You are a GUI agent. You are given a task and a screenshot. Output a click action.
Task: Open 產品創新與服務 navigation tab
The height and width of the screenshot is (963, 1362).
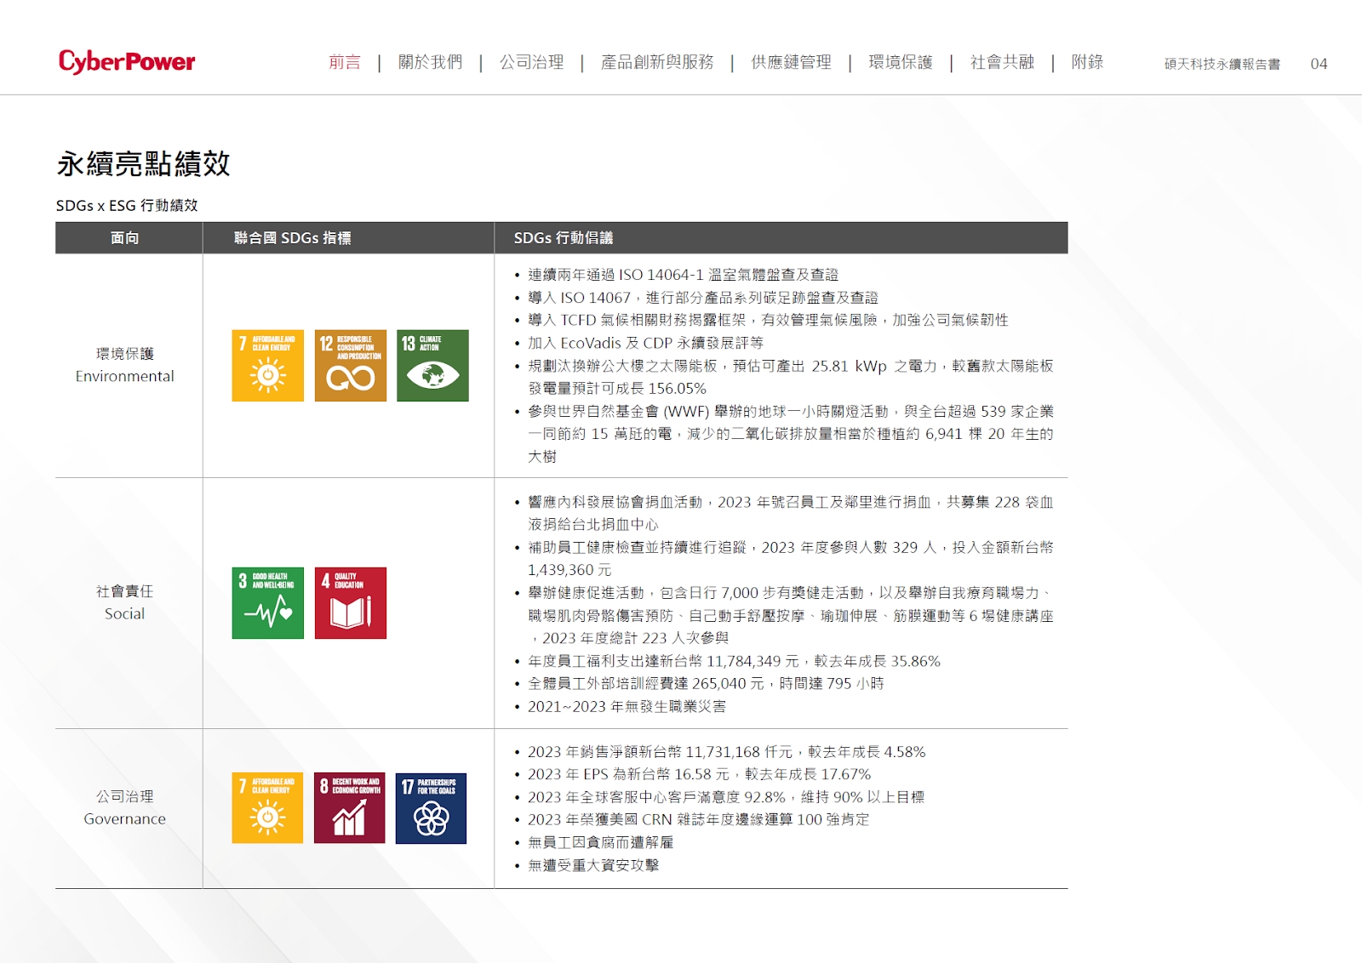click(657, 62)
